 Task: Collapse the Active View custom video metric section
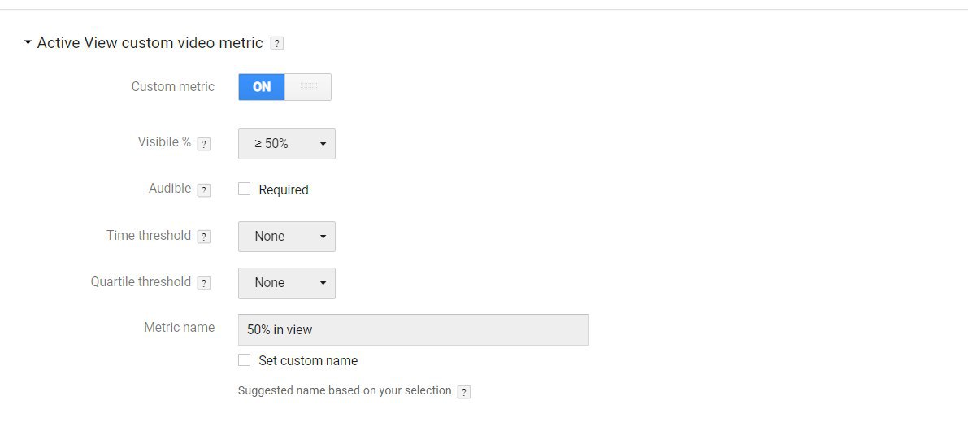[x=28, y=42]
